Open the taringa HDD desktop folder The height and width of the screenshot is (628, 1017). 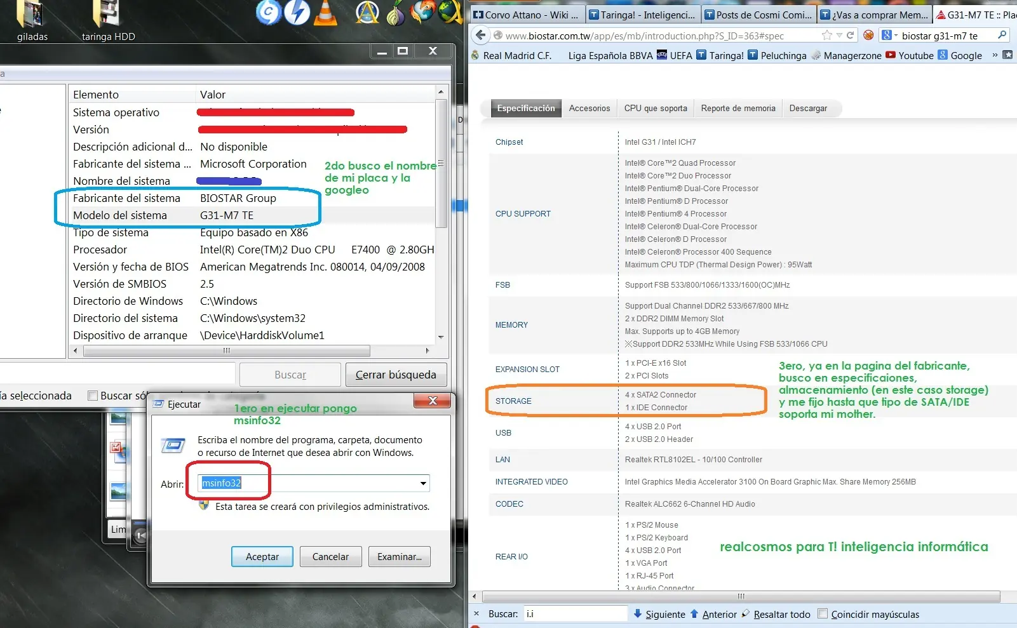click(108, 21)
